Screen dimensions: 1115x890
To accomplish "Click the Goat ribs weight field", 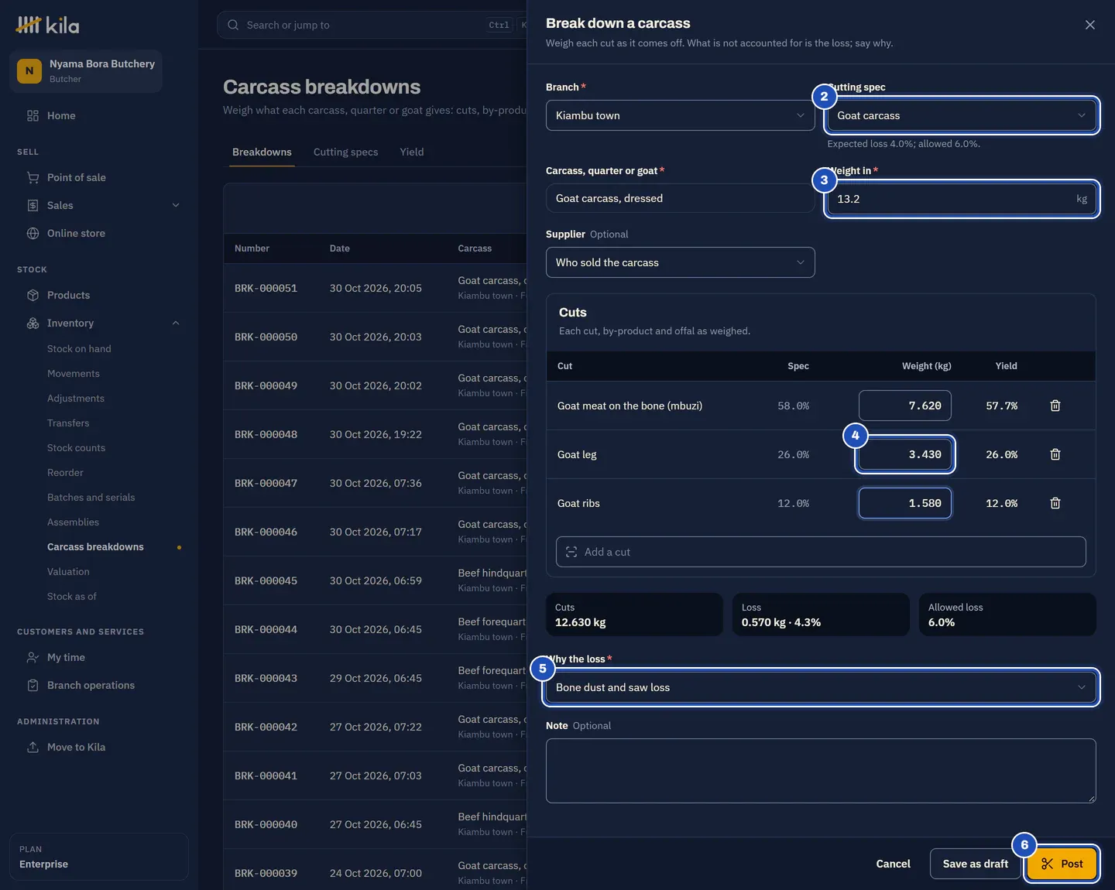I will (904, 503).
